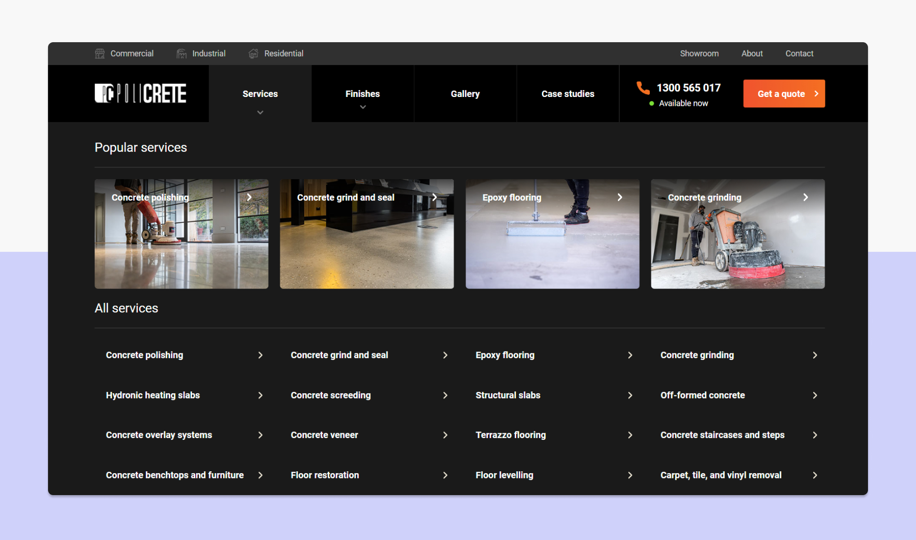The image size is (916, 540).
Task: Open the Carpet, tile, and vinyl removal service
Action: tap(721, 475)
